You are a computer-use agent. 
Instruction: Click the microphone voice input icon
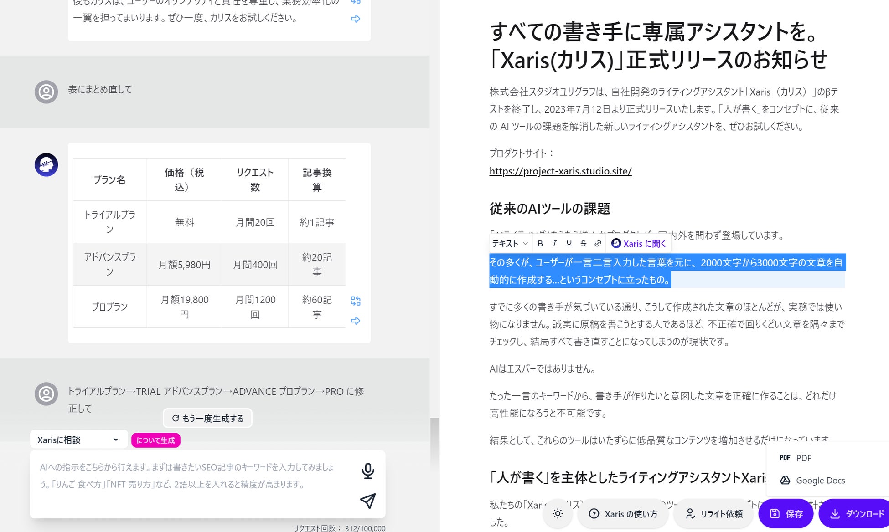368,471
